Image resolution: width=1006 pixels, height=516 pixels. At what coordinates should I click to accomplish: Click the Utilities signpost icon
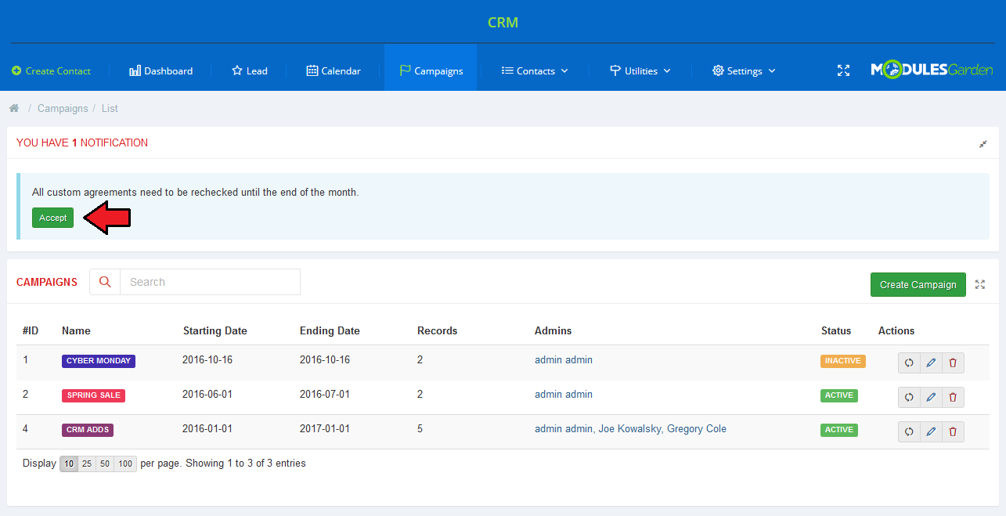615,70
